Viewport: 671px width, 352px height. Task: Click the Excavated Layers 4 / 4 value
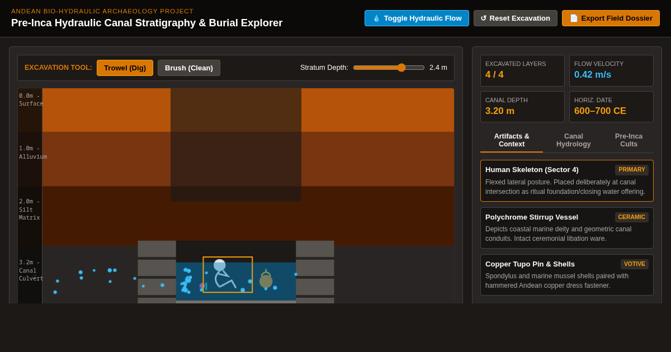coord(494,75)
